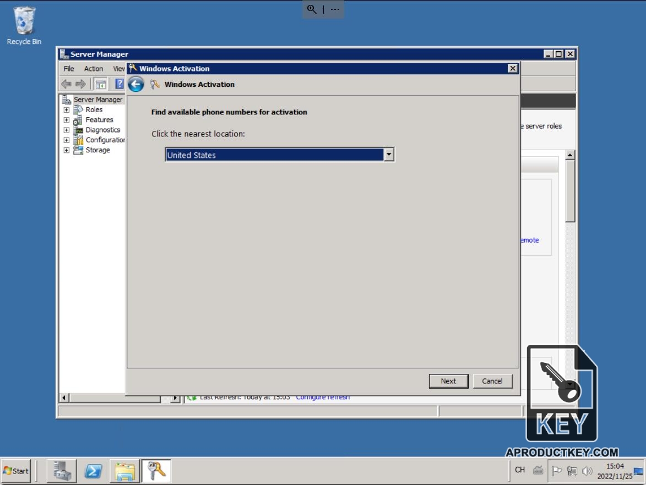The width and height of the screenshot is (646, 485).
Task: Expand the Storage tree node
Action: [x=66, y=150]
